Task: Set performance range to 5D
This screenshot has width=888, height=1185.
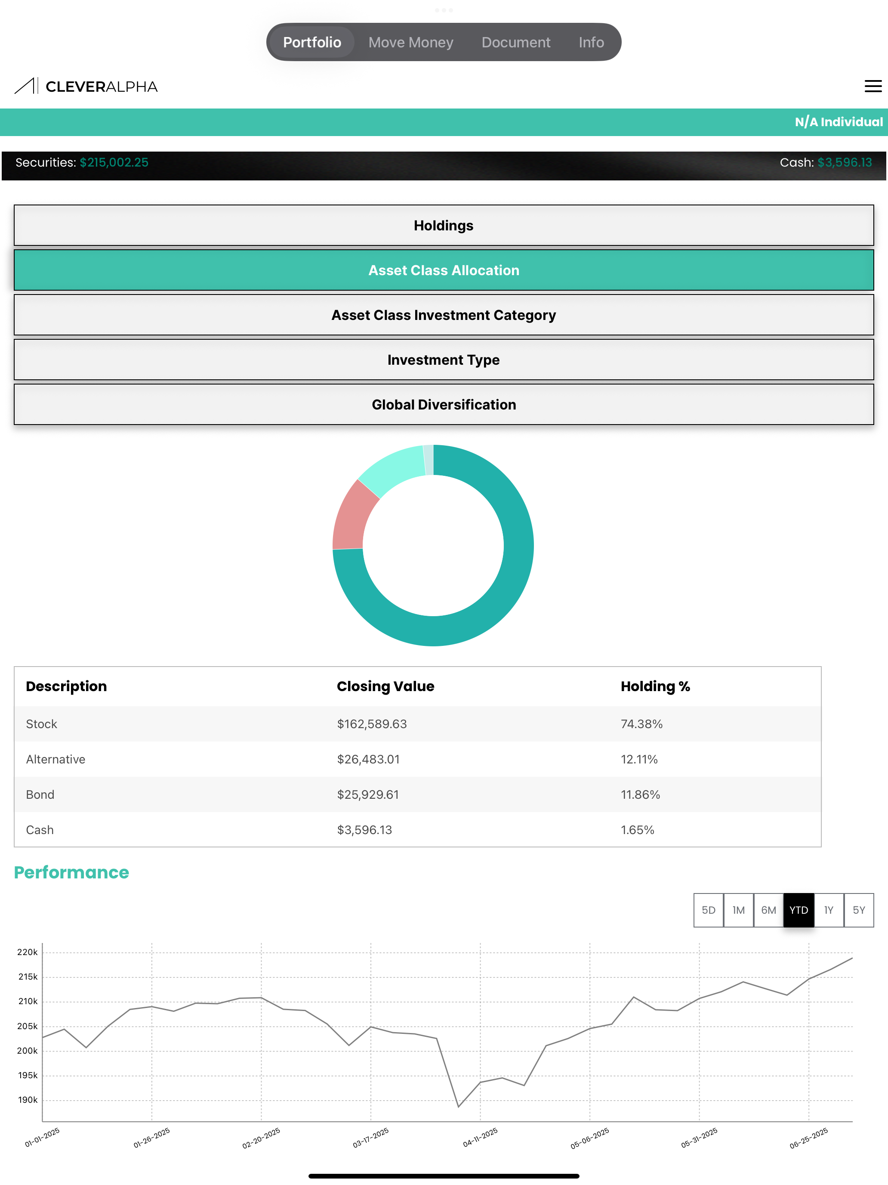Action: pos(708,910)
